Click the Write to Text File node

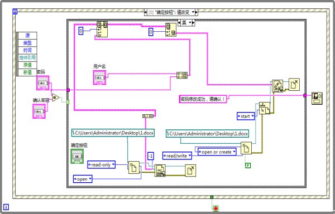click(277, 86)
